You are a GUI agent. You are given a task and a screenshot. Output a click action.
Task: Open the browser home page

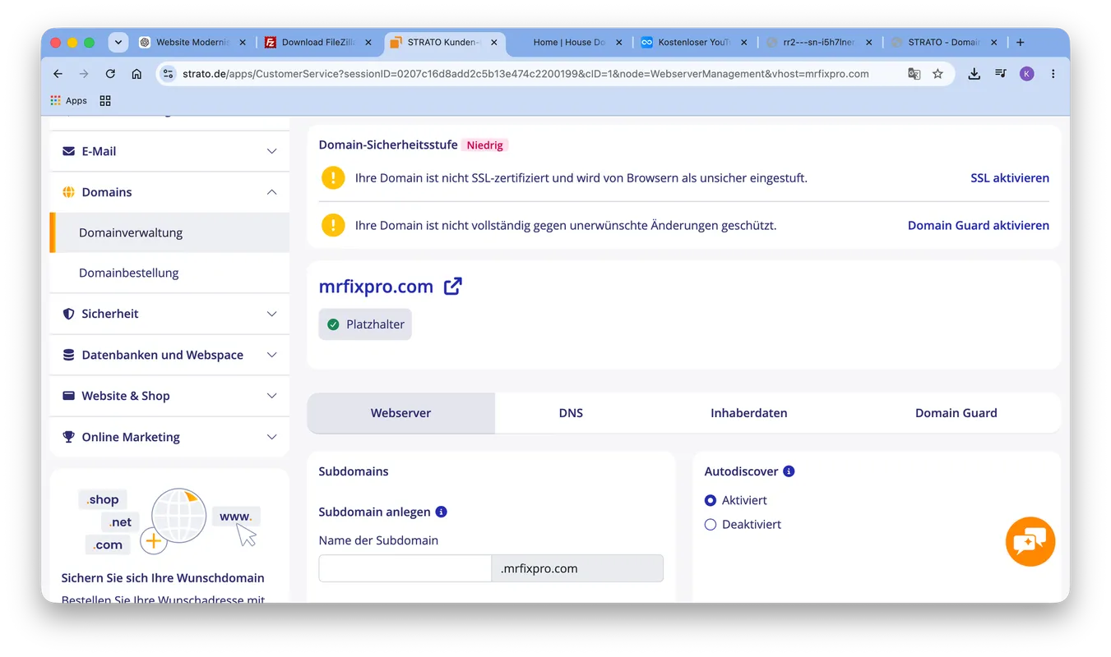coord(137,74)
